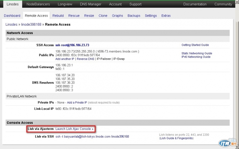Click the struck-through IP Swap link
The width and height of the screenshot is (239, 149).
119,59
